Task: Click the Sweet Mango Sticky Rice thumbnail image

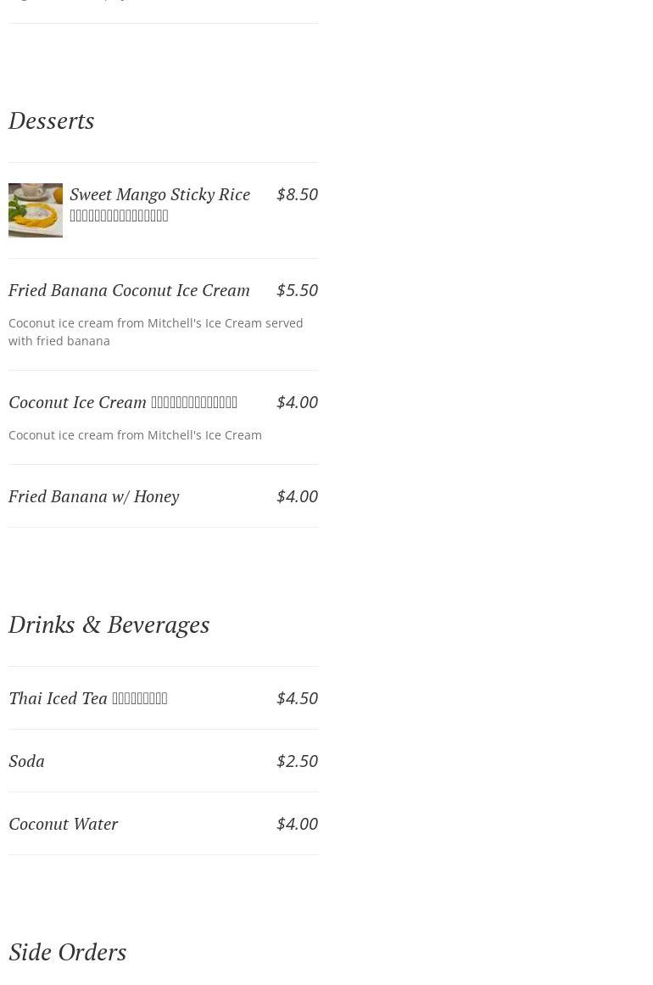Action: tap(36, 210)
